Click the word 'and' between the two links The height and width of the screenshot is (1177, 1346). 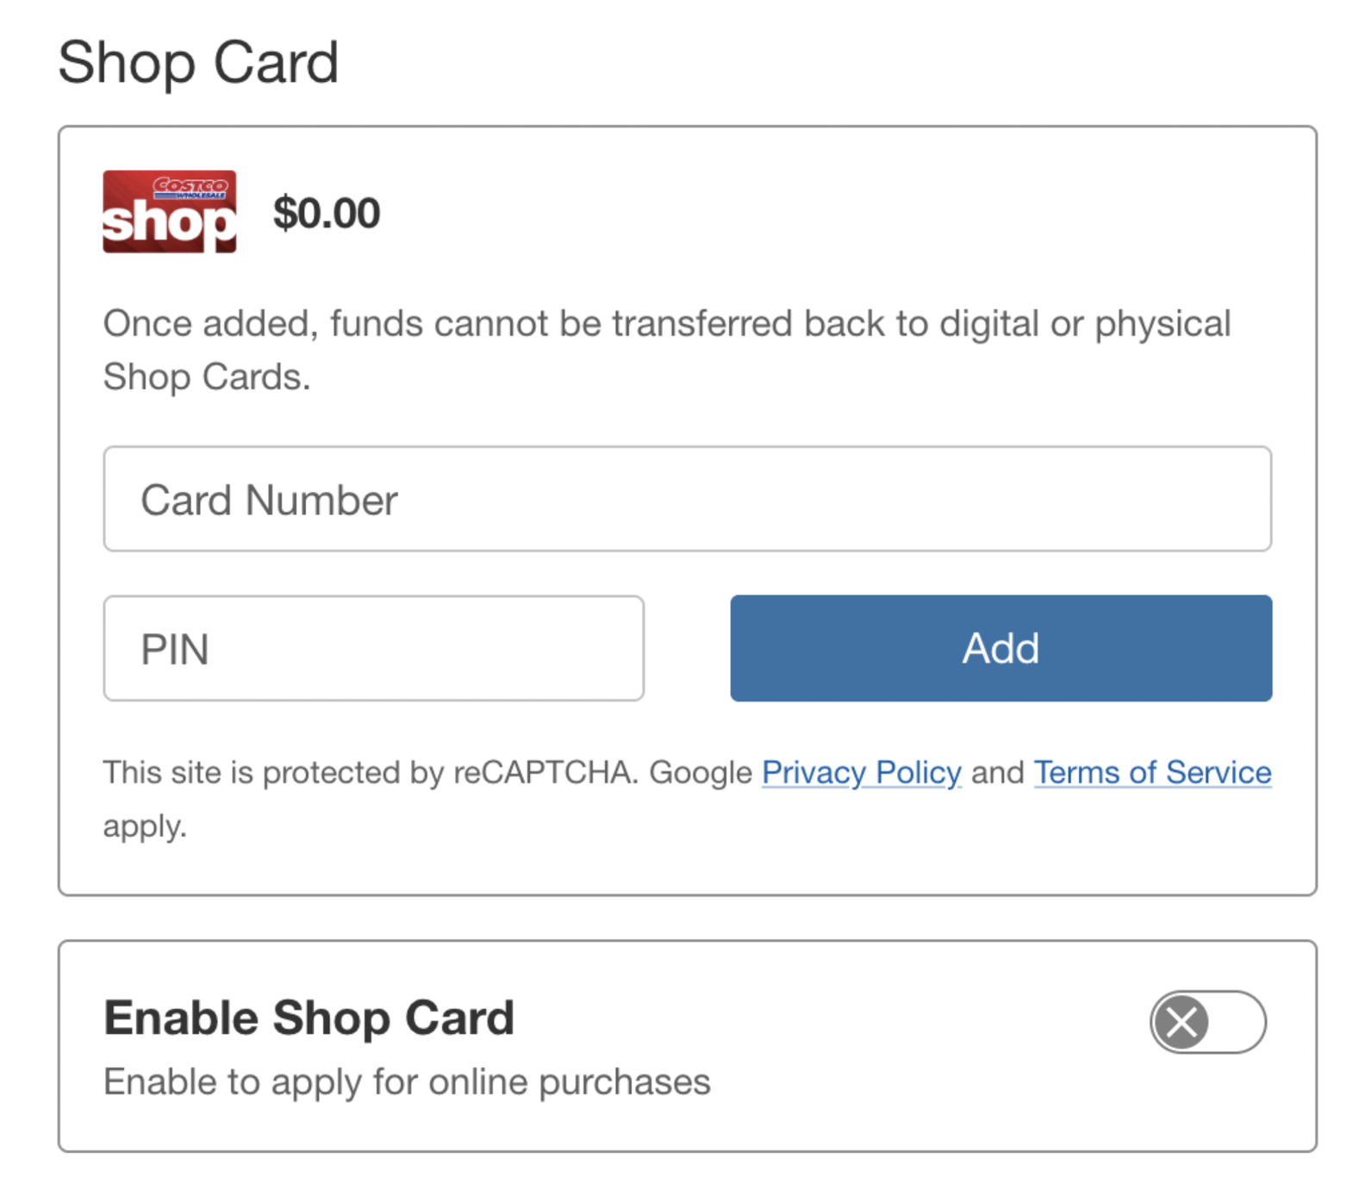(997, 773)
